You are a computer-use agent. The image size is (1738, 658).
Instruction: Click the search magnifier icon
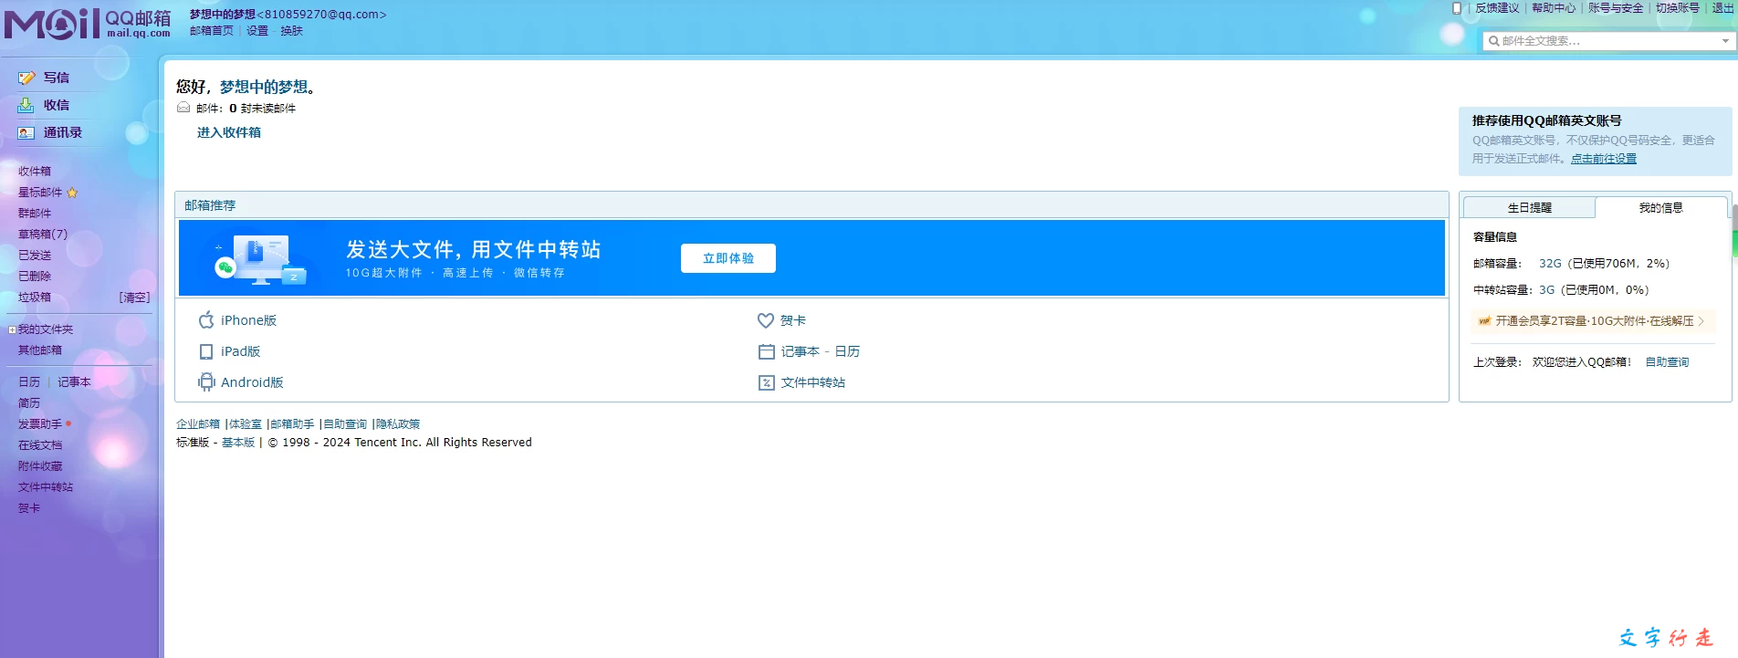point(1494,41)
